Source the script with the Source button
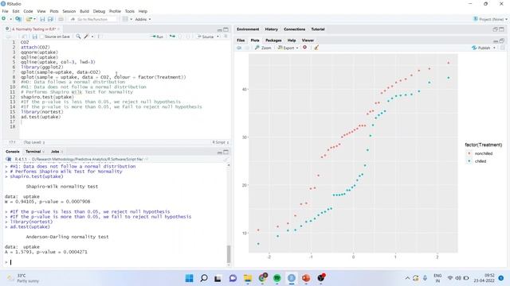 206,37
